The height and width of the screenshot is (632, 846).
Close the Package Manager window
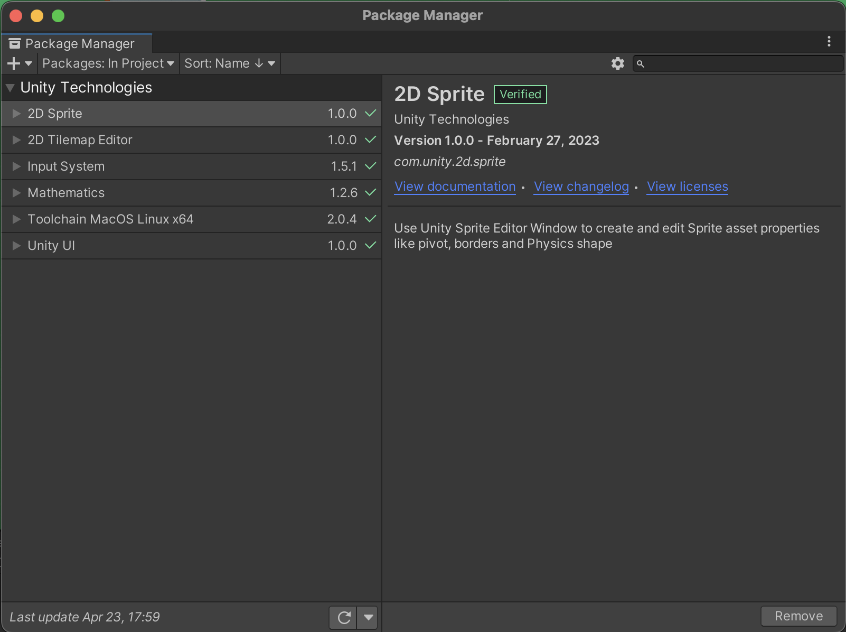pos(16,16)
